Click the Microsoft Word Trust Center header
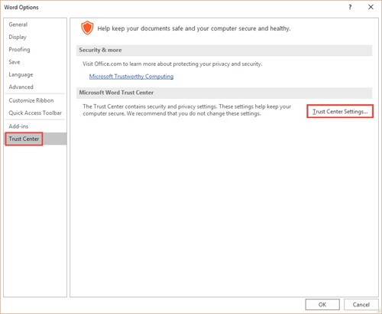The width and height of the screenshot is (382, 314). pos(224,93)
